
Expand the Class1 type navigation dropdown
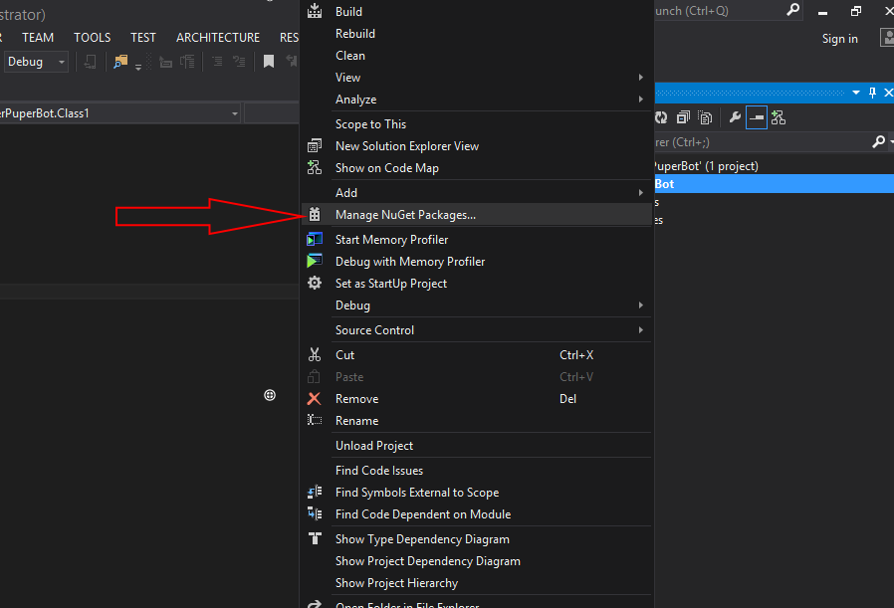pos(235,113)
